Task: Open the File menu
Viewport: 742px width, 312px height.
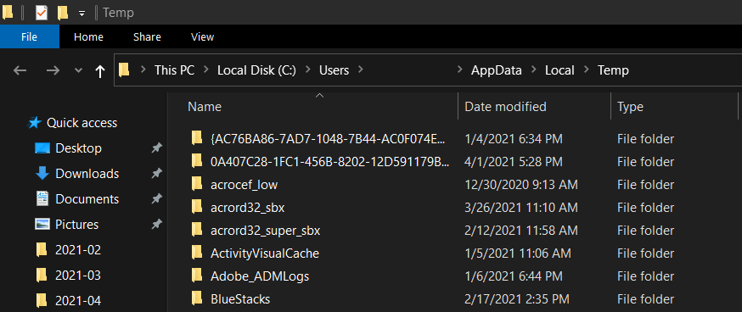Action: point(30,36)
